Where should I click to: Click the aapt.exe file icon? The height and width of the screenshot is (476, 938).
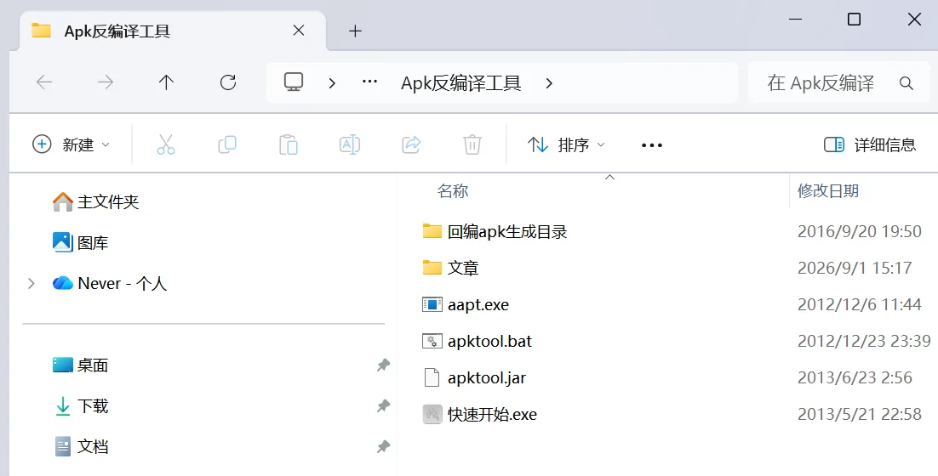point(432,304)
